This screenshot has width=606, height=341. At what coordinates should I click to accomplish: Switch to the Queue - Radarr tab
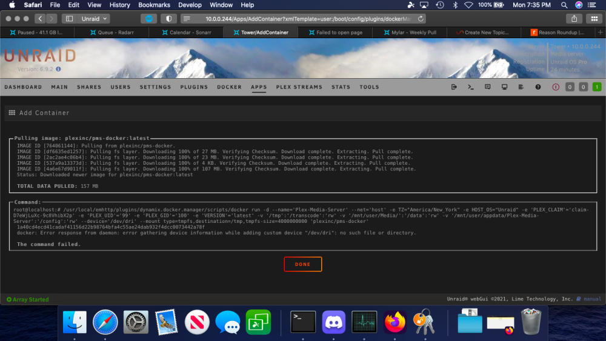coord(112,33)
